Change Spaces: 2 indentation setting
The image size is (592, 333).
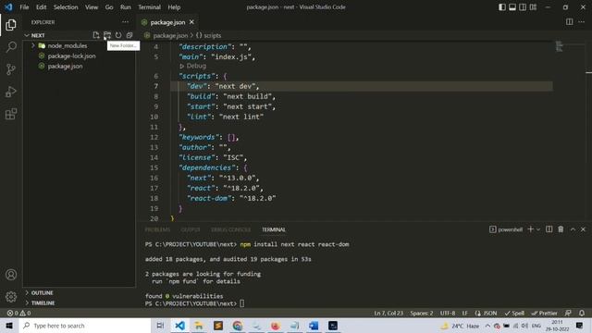[422, 313]
